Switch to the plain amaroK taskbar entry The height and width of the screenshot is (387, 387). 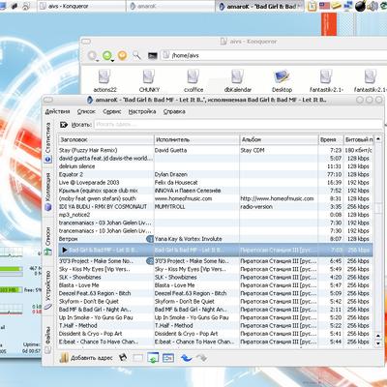pyautogui.click(x=170, y=6)
